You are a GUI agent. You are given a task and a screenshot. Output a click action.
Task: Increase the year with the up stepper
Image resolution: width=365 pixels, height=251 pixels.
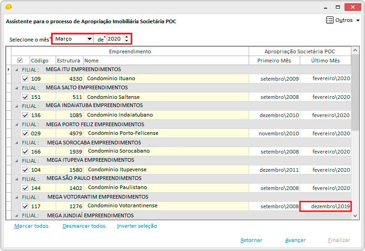coord(126,37)
